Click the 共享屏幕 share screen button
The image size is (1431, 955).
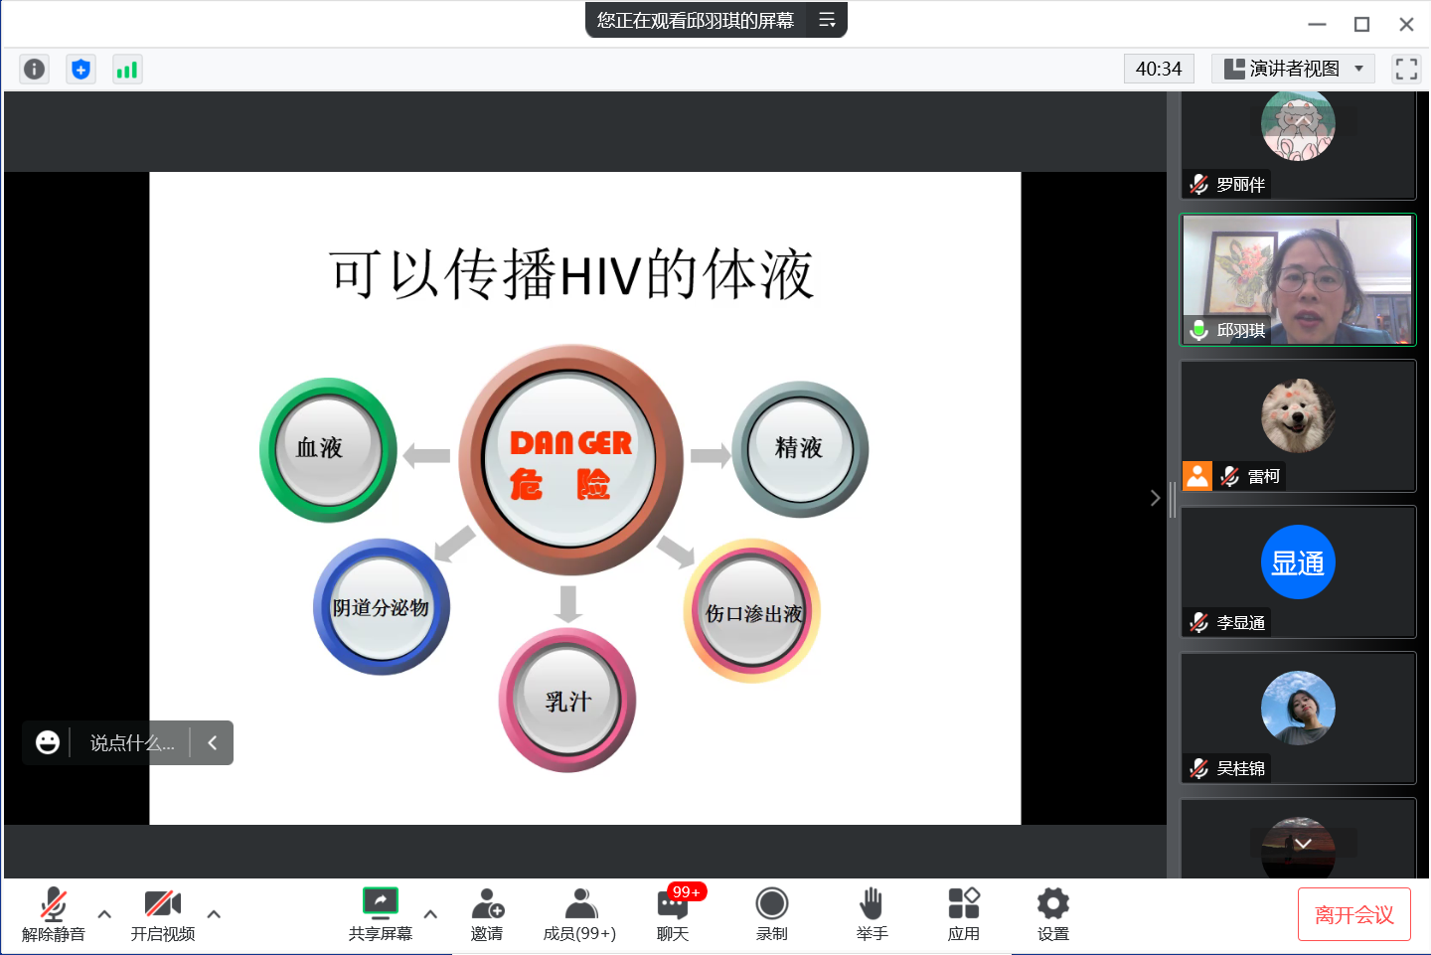tap(381, 914)
